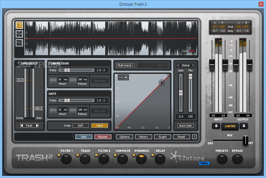This screenshot has width=266, height=178.
Task: Open the Trash module knob
Action: click(x=85, y=159)
